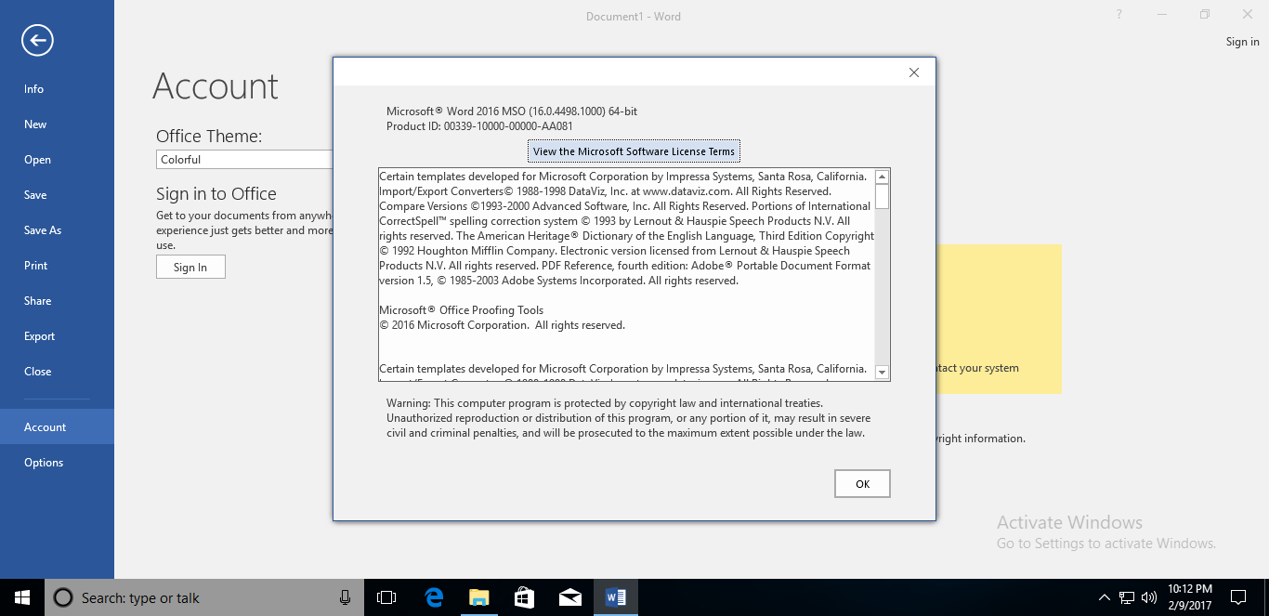The height and width of the screenshot is (616, 1269).
Task: Click the help question mark in the Word title bar
Action: 1119,15
